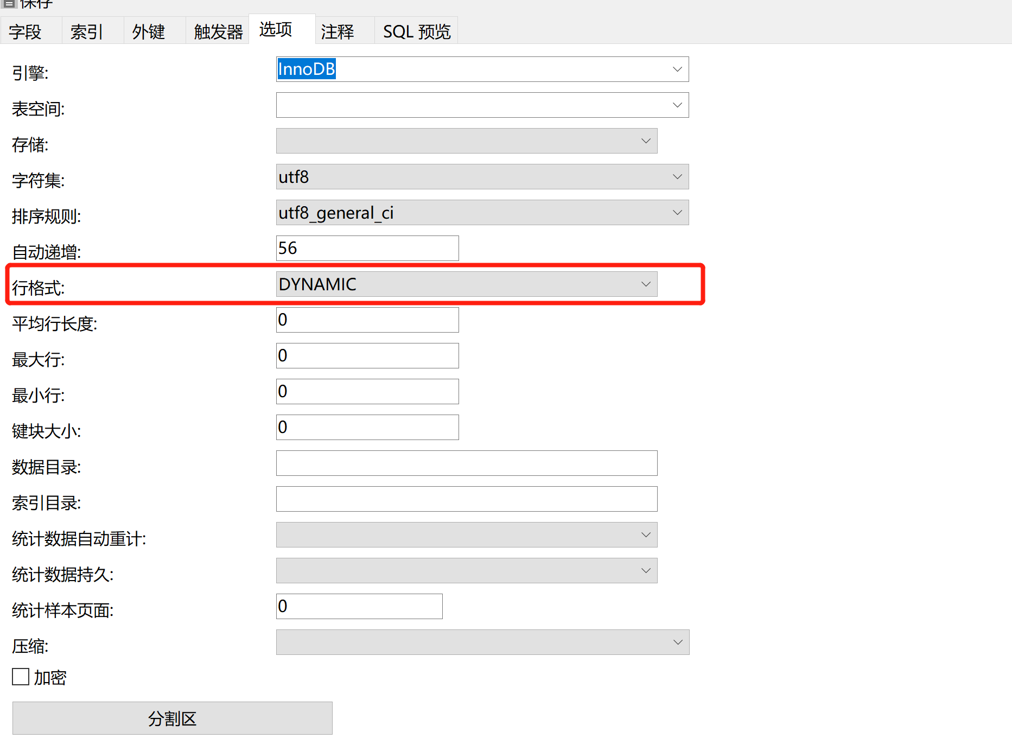Image resolution: width=1012 pixels, height=745 pixels.
Task: Expand the 引擎 InnoDB dropdown arrow
Action: point(677,69)
